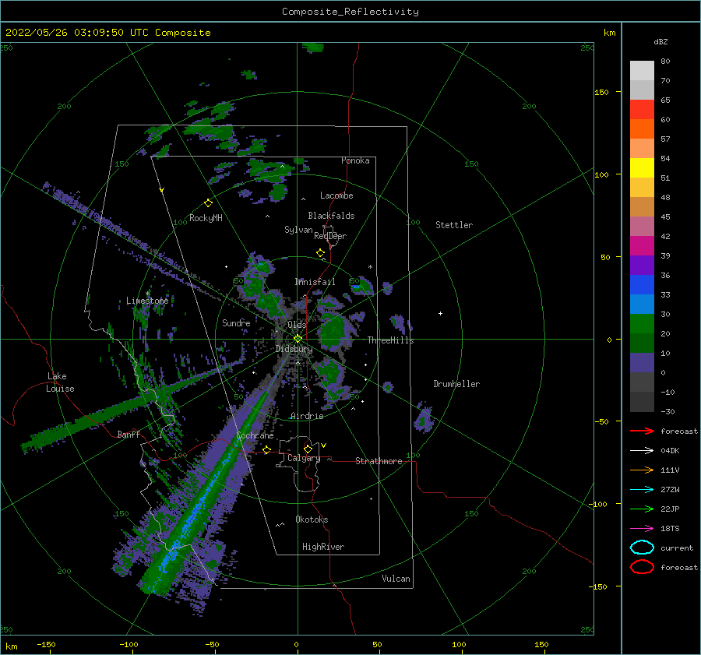Click the ThreeHills label
The image size is (701, 655).
(390, 340)
